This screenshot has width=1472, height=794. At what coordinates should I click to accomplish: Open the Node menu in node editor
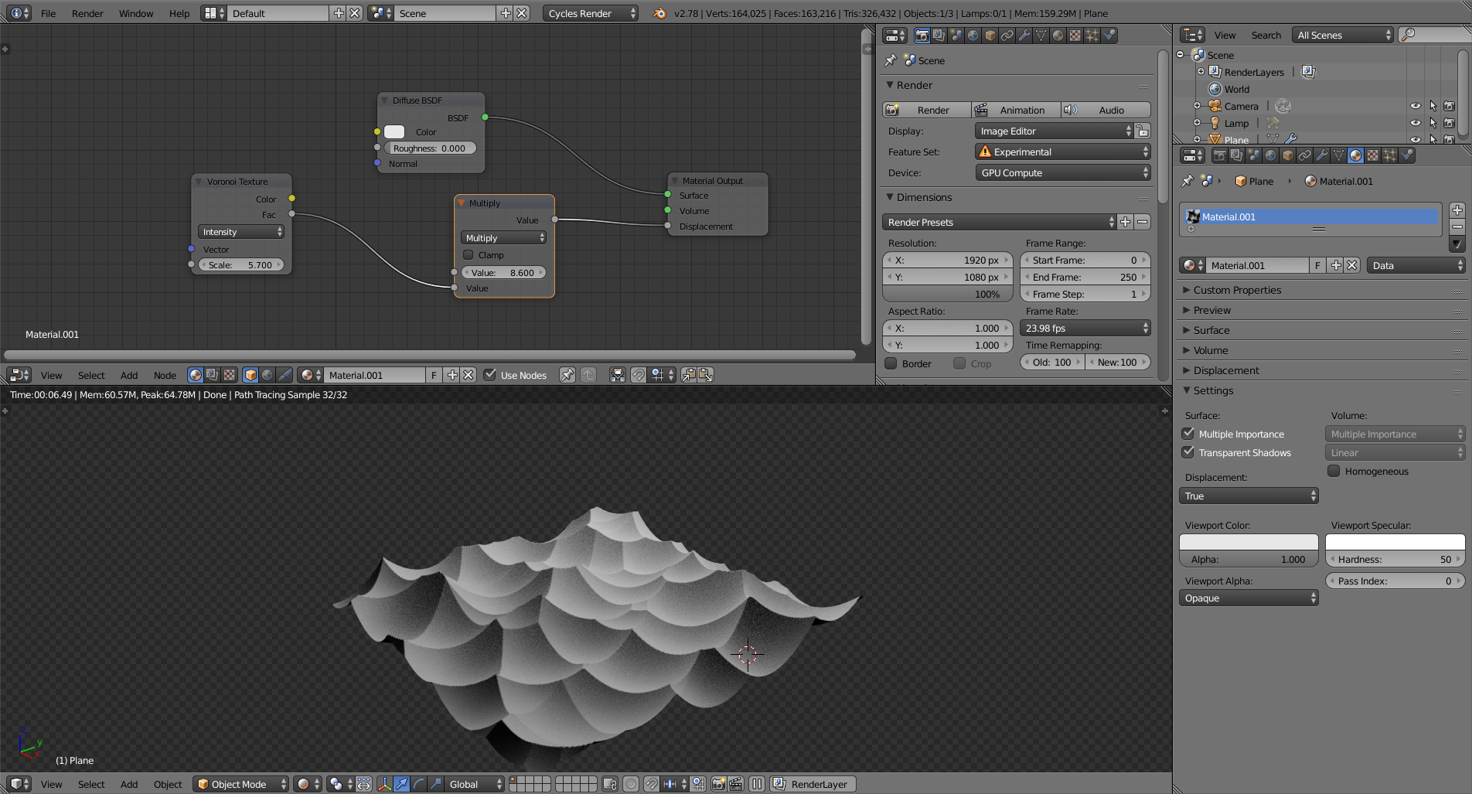click(x=165, y=376)
